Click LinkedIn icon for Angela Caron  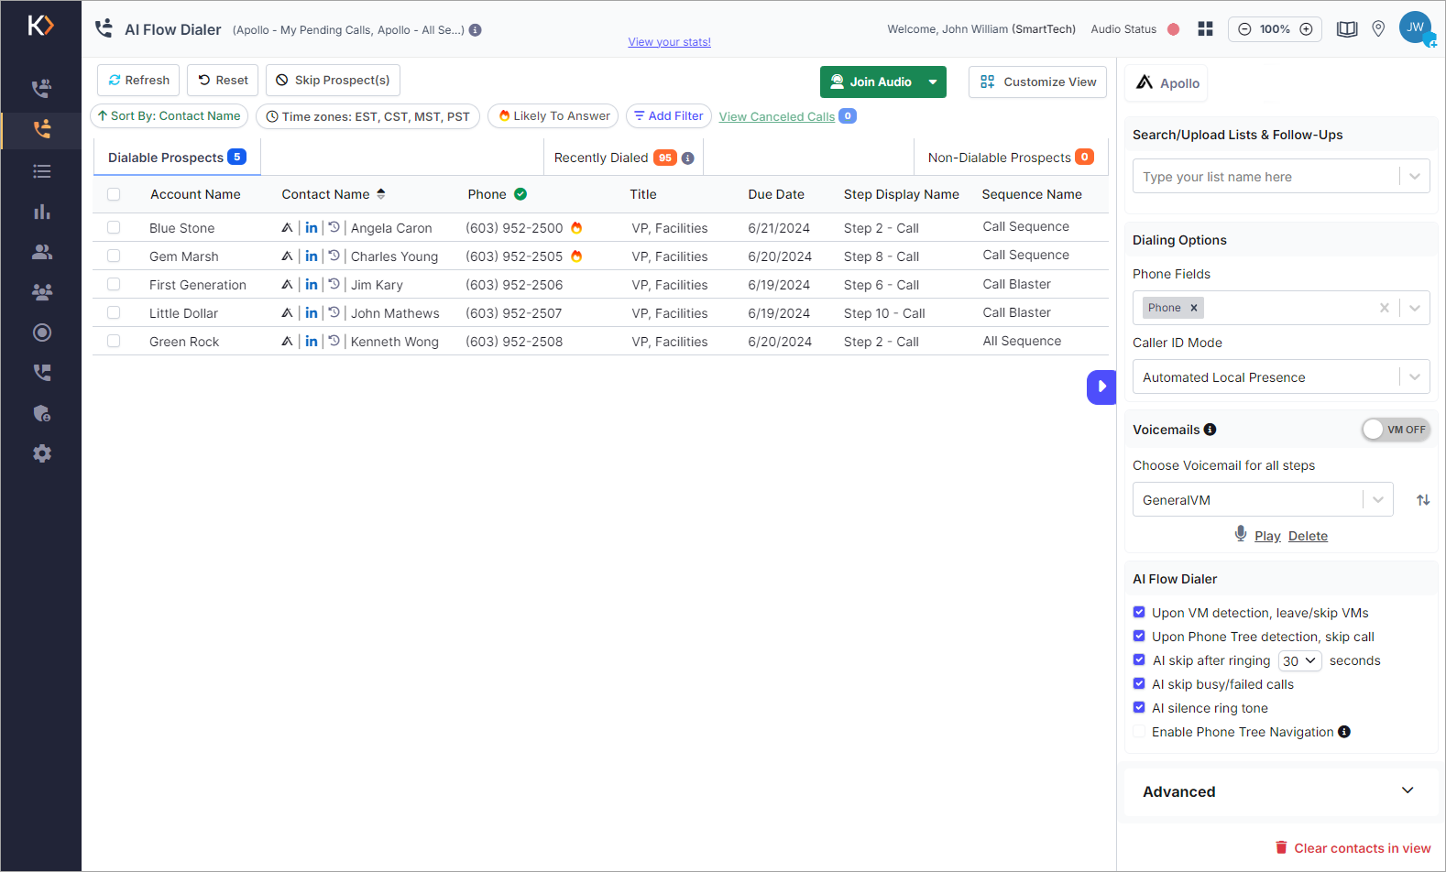coord(312,228)
